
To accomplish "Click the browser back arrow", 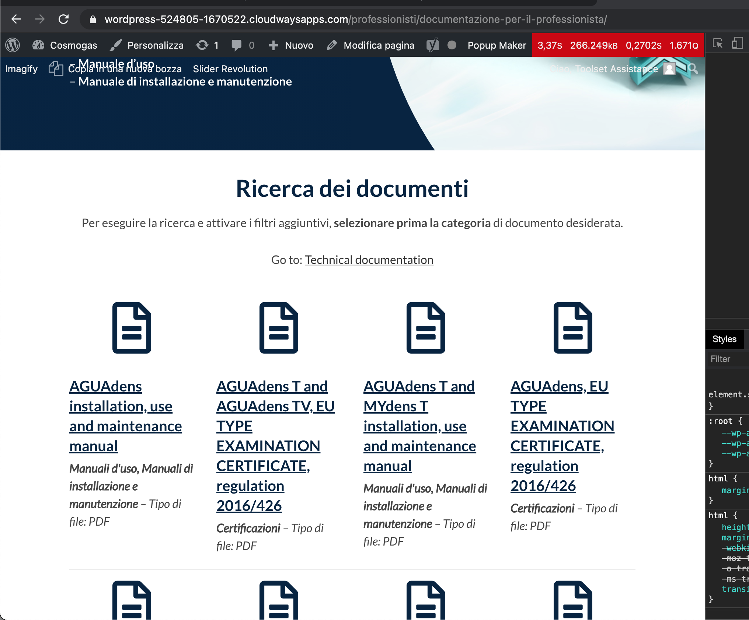I will 16,19.
